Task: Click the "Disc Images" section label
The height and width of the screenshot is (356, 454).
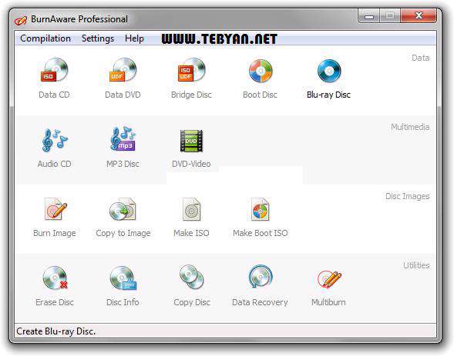Action: (408, 196)
